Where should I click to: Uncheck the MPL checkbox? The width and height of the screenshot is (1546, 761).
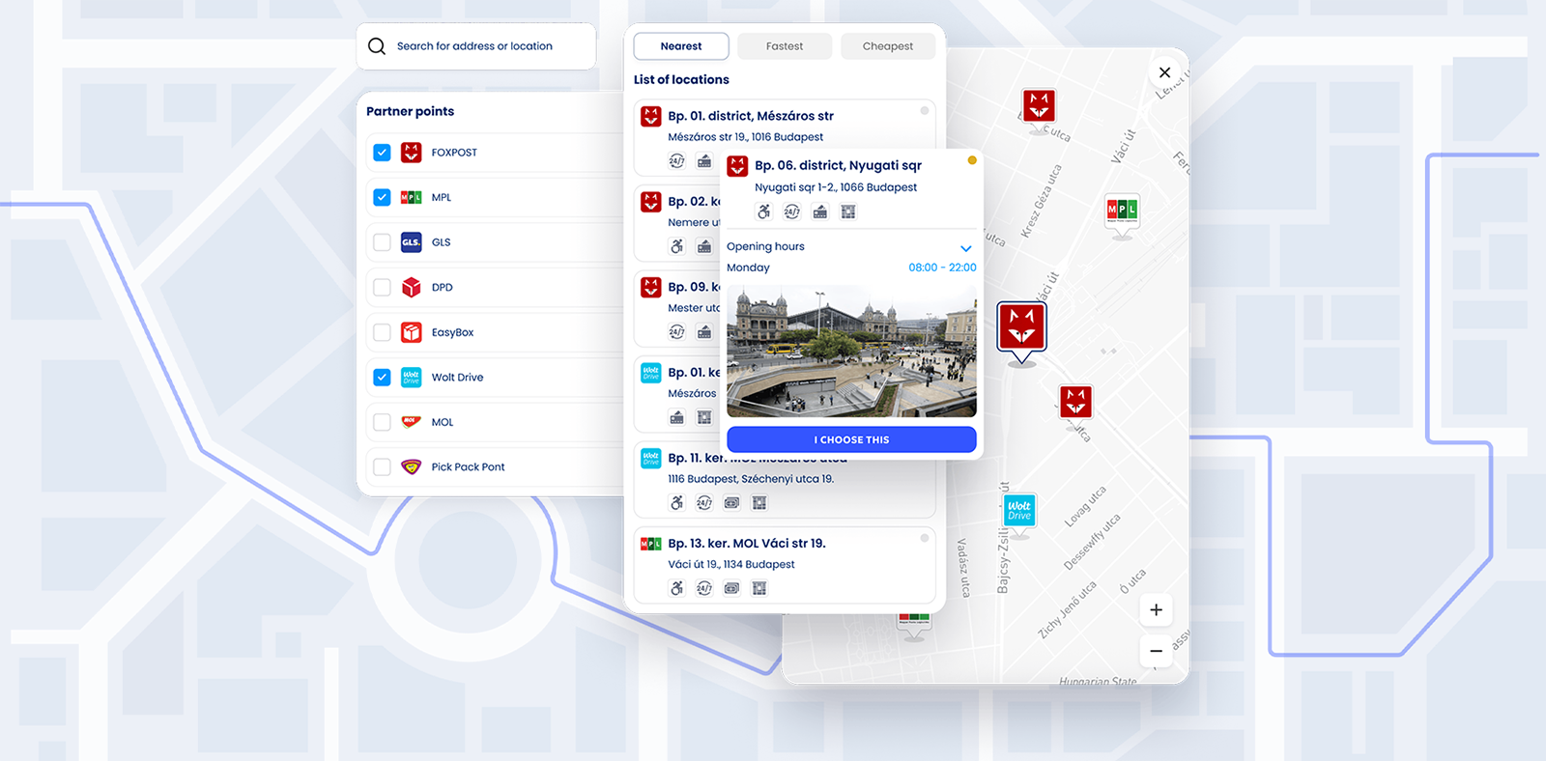383,197
